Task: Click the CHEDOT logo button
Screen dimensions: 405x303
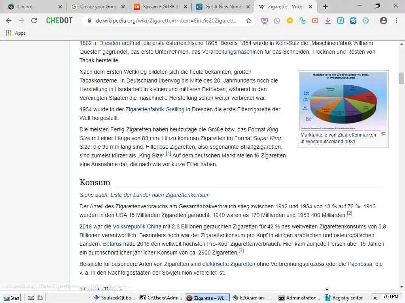Action: coord(59,21)
